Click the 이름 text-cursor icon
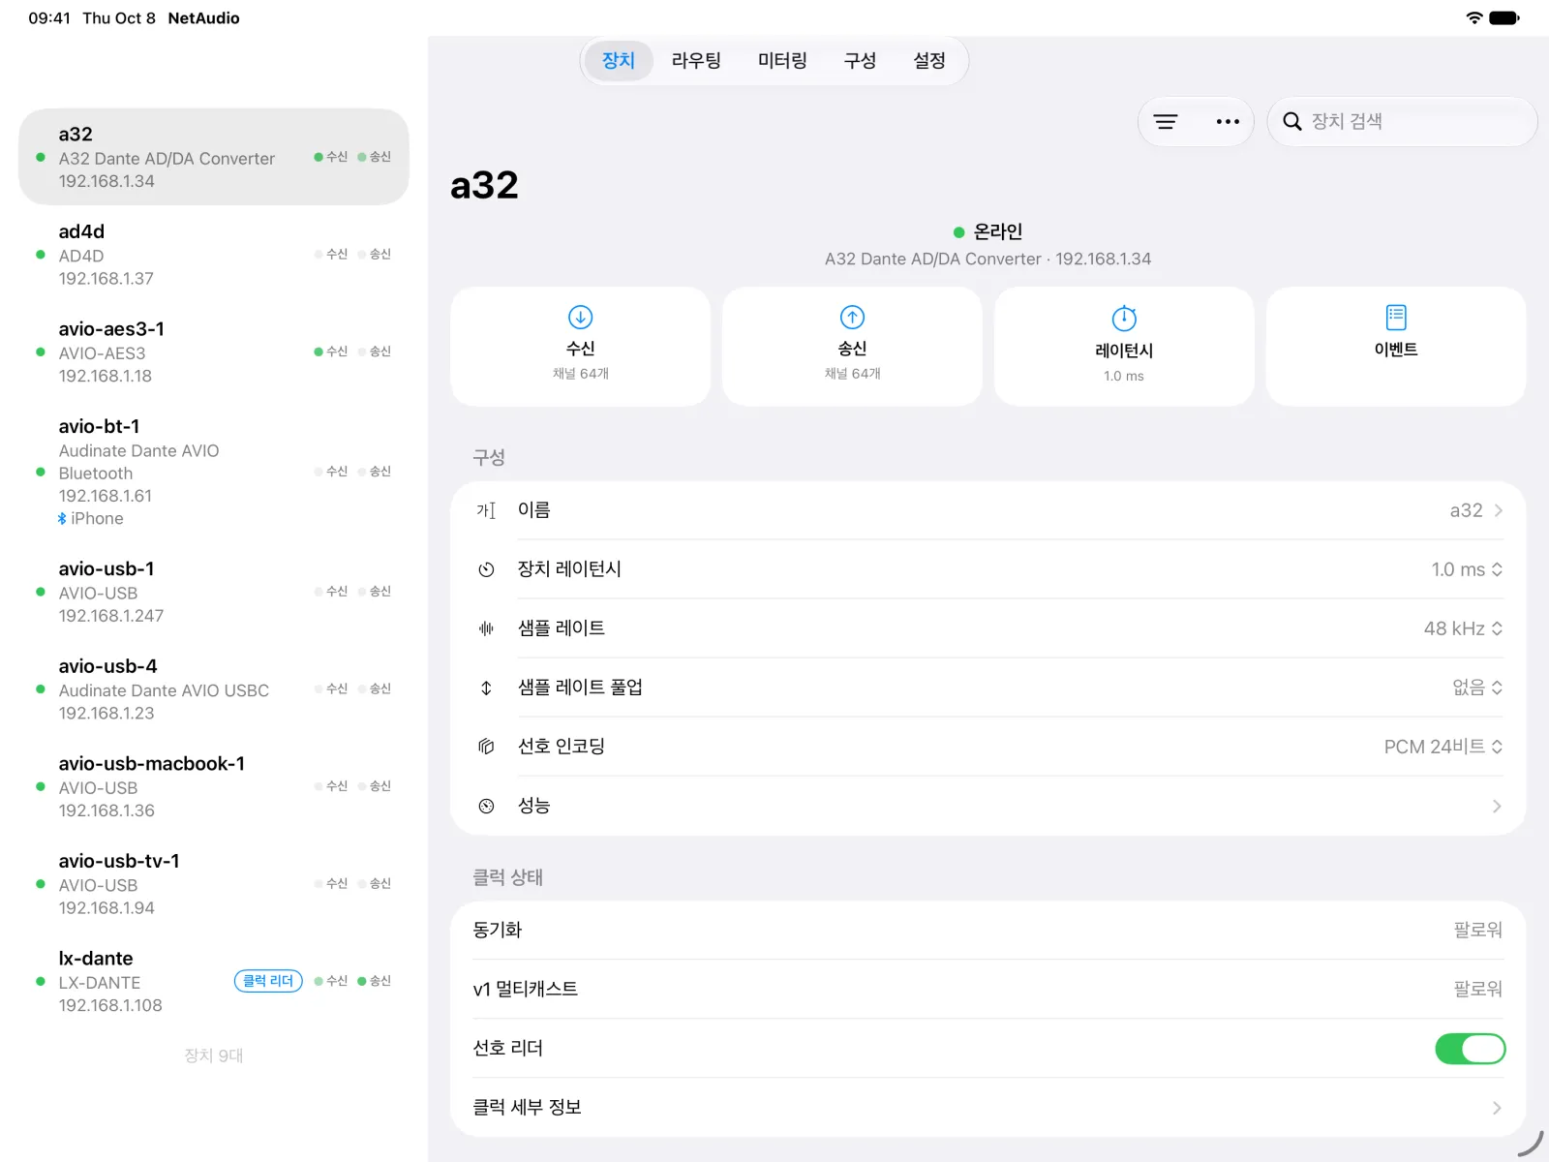The height and width of the screenshot is (1162, 1549). pos(486,510)
